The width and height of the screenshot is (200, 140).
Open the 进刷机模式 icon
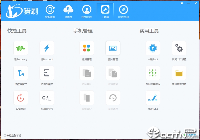click(47, 73)
